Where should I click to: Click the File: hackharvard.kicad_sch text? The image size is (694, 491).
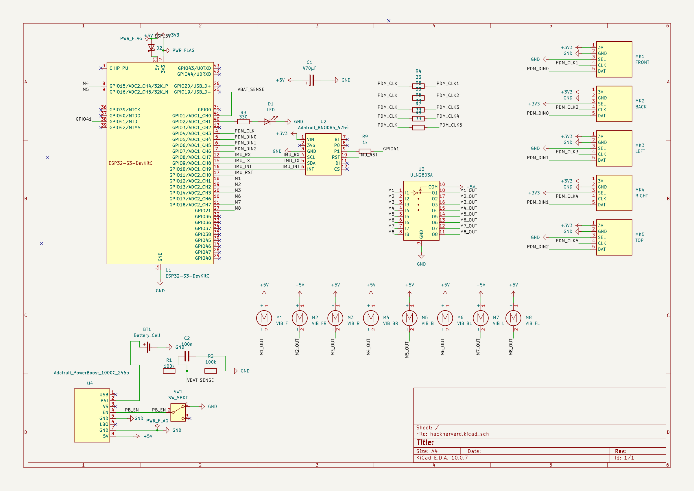pyautogui.click(x=453, y=434)
